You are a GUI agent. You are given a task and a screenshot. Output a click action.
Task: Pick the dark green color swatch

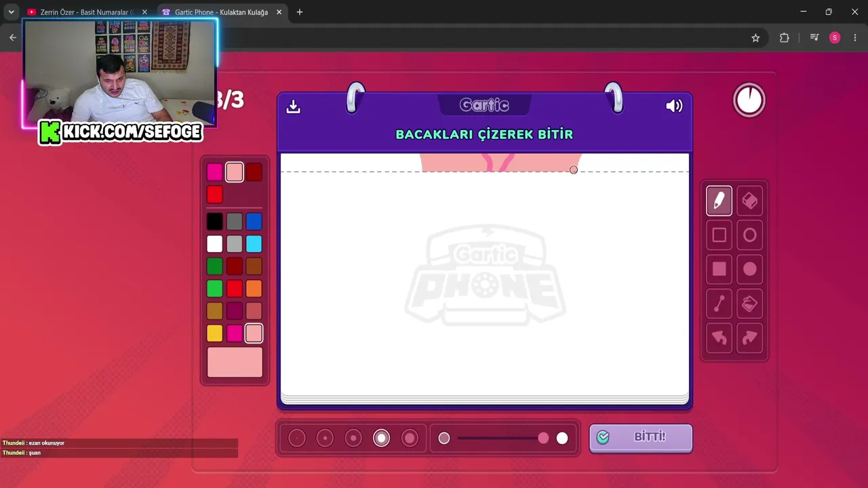pyautogui.click(x=214, y=266)
